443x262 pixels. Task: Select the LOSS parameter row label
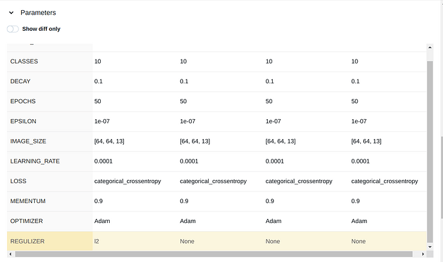coord(19,181)
